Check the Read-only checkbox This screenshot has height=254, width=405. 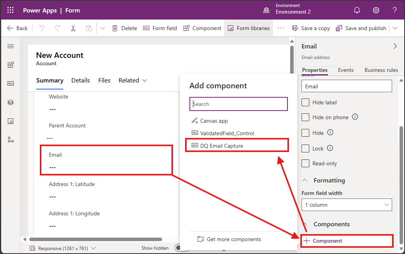305,163
